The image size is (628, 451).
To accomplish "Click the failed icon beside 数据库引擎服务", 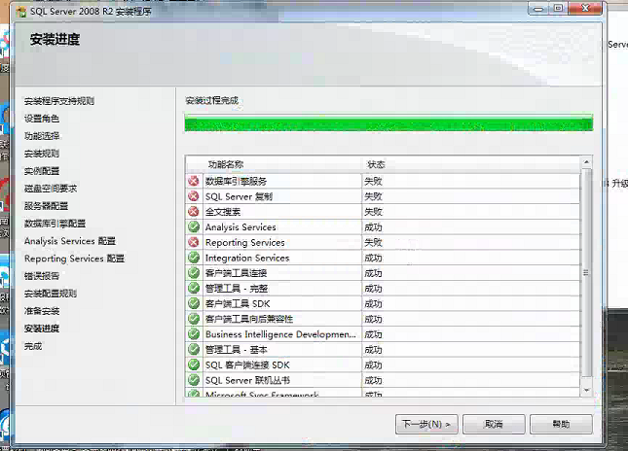I will pos(194,181).
